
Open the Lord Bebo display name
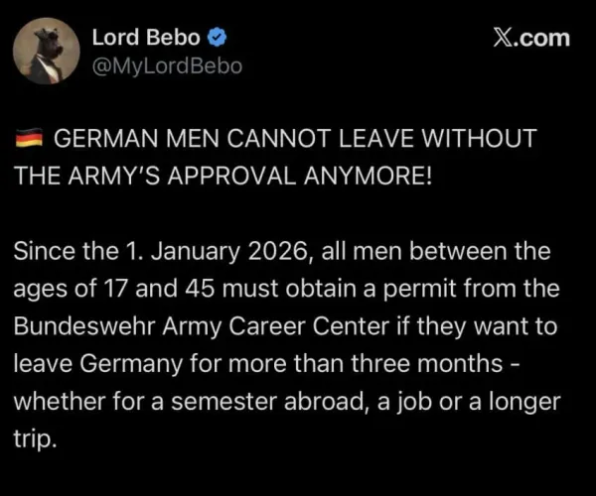pos(146,38)
